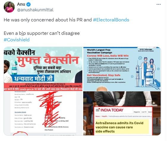Click the Live TV tab in India Today header
Image resolution: width=167 pixels, height=141 pixels.
pyautogui.click(x=144, y=112)
